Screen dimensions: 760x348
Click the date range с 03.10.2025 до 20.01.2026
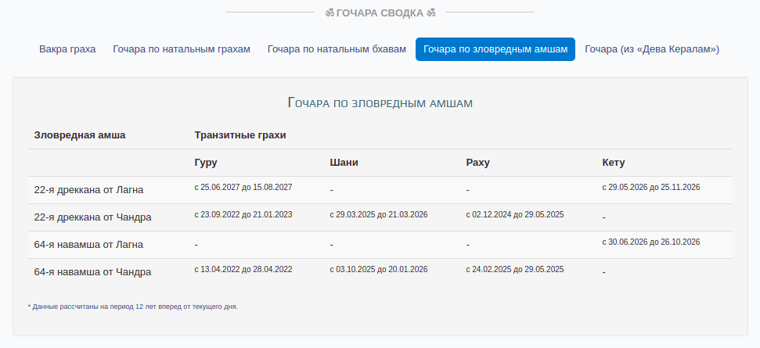click(379, 269)
